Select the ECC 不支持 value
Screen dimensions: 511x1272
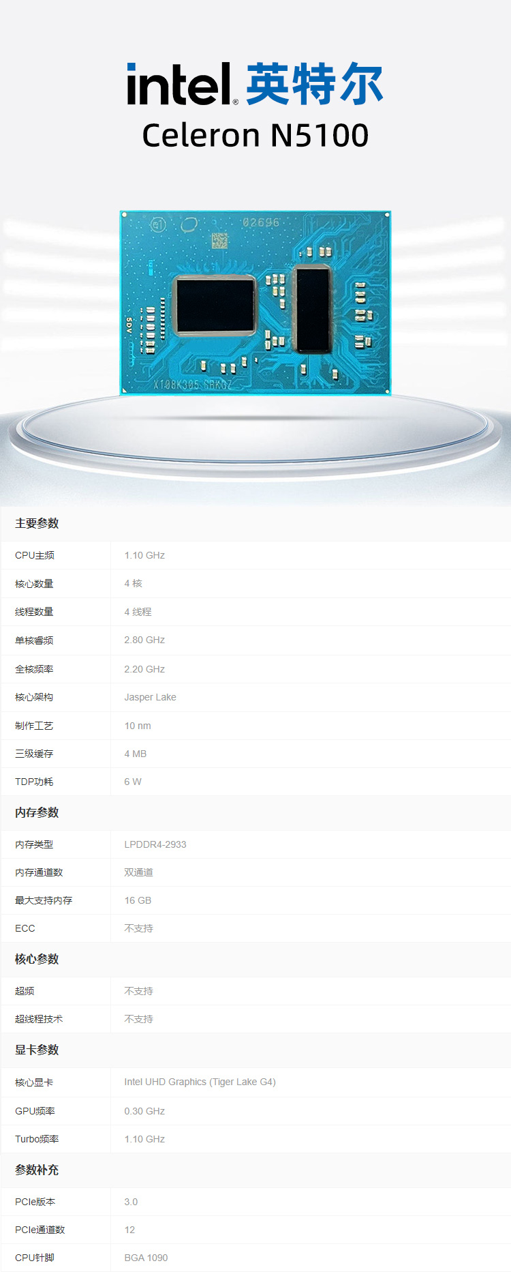[x=139, y=928]
